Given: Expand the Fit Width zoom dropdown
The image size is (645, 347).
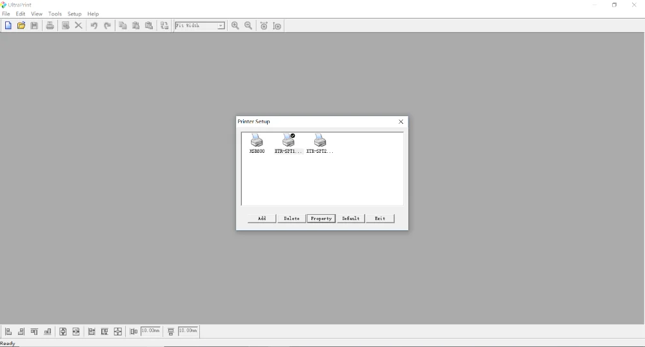Looking at the screenshot, I should [221, 26].
